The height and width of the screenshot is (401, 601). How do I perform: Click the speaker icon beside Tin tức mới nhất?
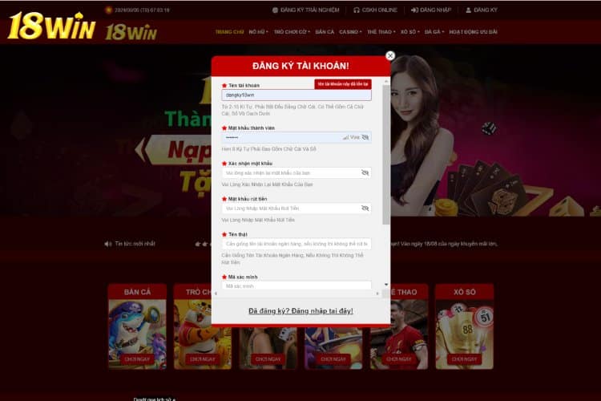point(108,244)
